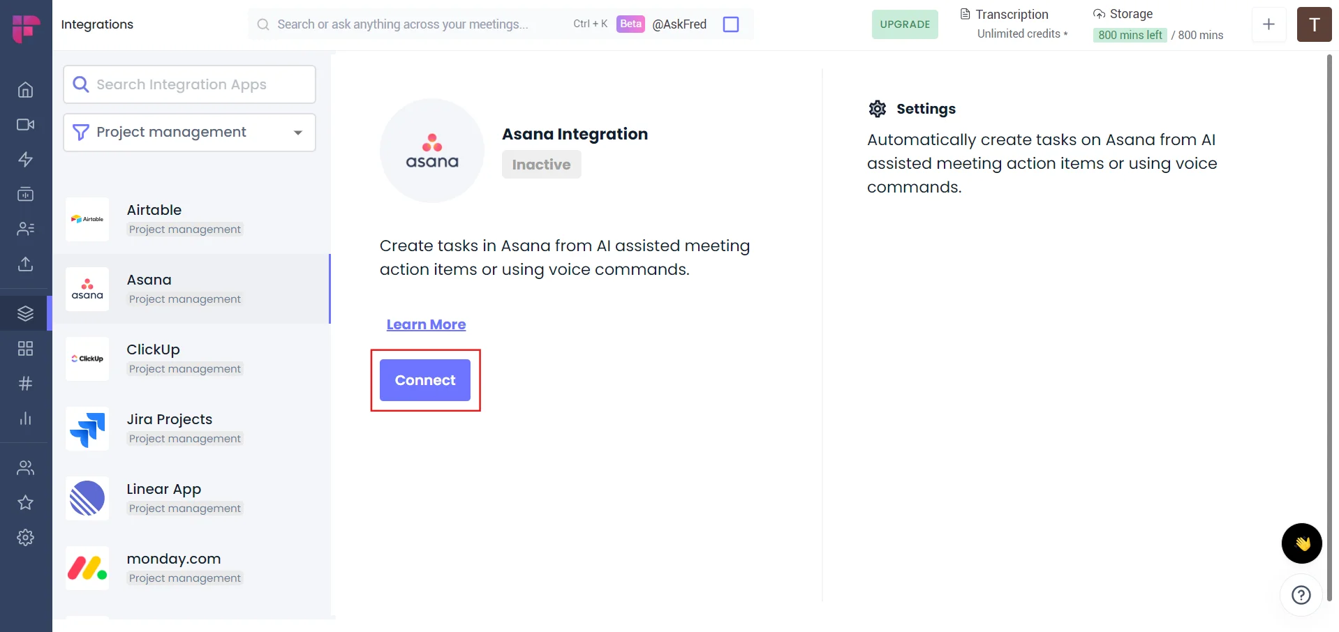Open the Learn More link
The image size is (1339, 632).
[x=426, y=324]
